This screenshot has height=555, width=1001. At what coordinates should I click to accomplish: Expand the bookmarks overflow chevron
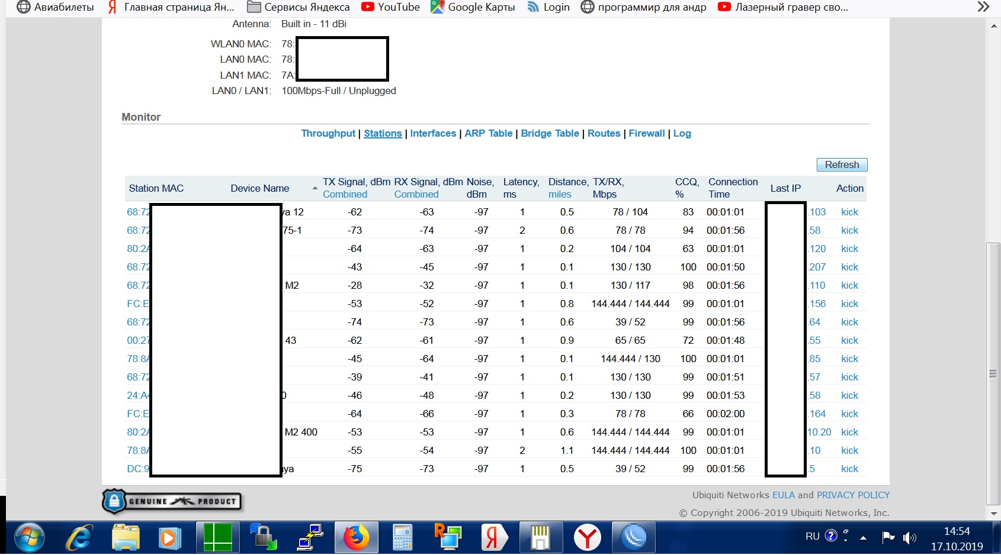tap(983, 7)
